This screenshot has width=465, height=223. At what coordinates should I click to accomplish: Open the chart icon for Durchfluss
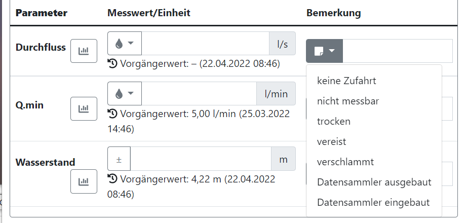pos(84,51)
